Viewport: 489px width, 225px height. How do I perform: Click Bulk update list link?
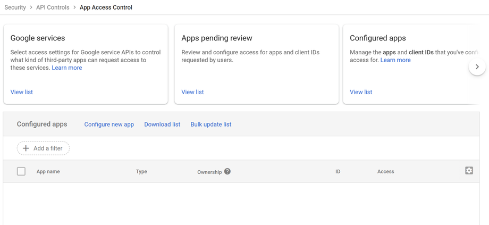click(x=211, y=124)
